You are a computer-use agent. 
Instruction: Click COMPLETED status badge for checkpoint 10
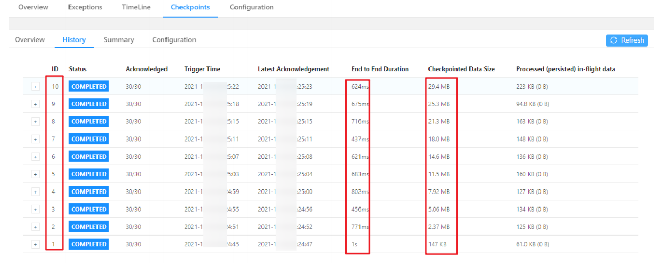[89, 87]
